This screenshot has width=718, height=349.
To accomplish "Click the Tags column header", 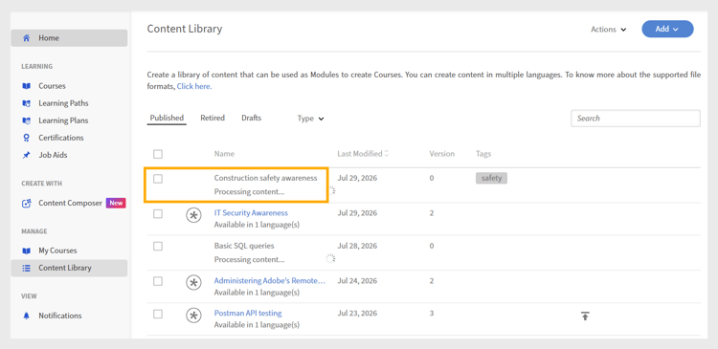I will [483, 154].
